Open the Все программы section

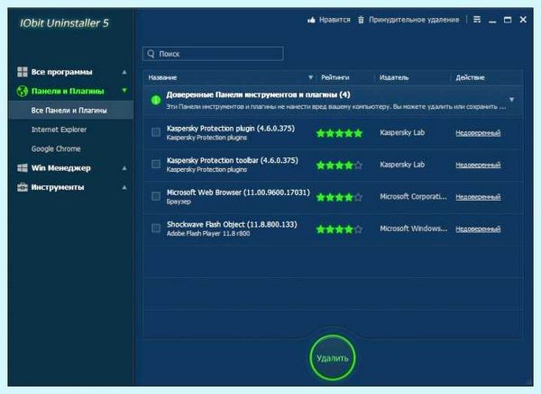tap(61, 72)
